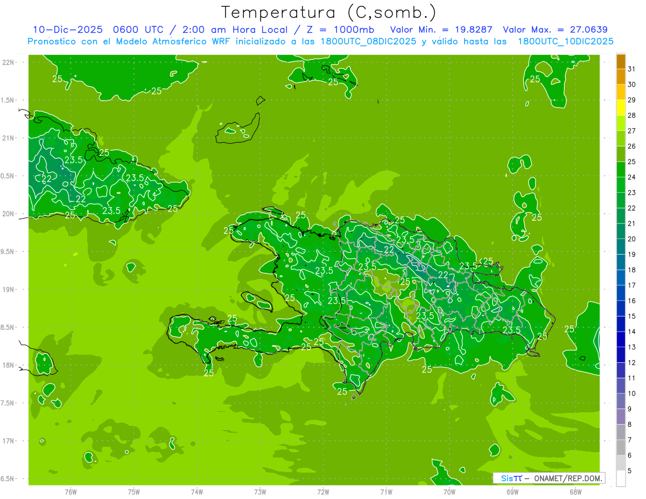Pick the yellow swatch between 28 and 29
646x499 pixels.
tap(621, 108)
